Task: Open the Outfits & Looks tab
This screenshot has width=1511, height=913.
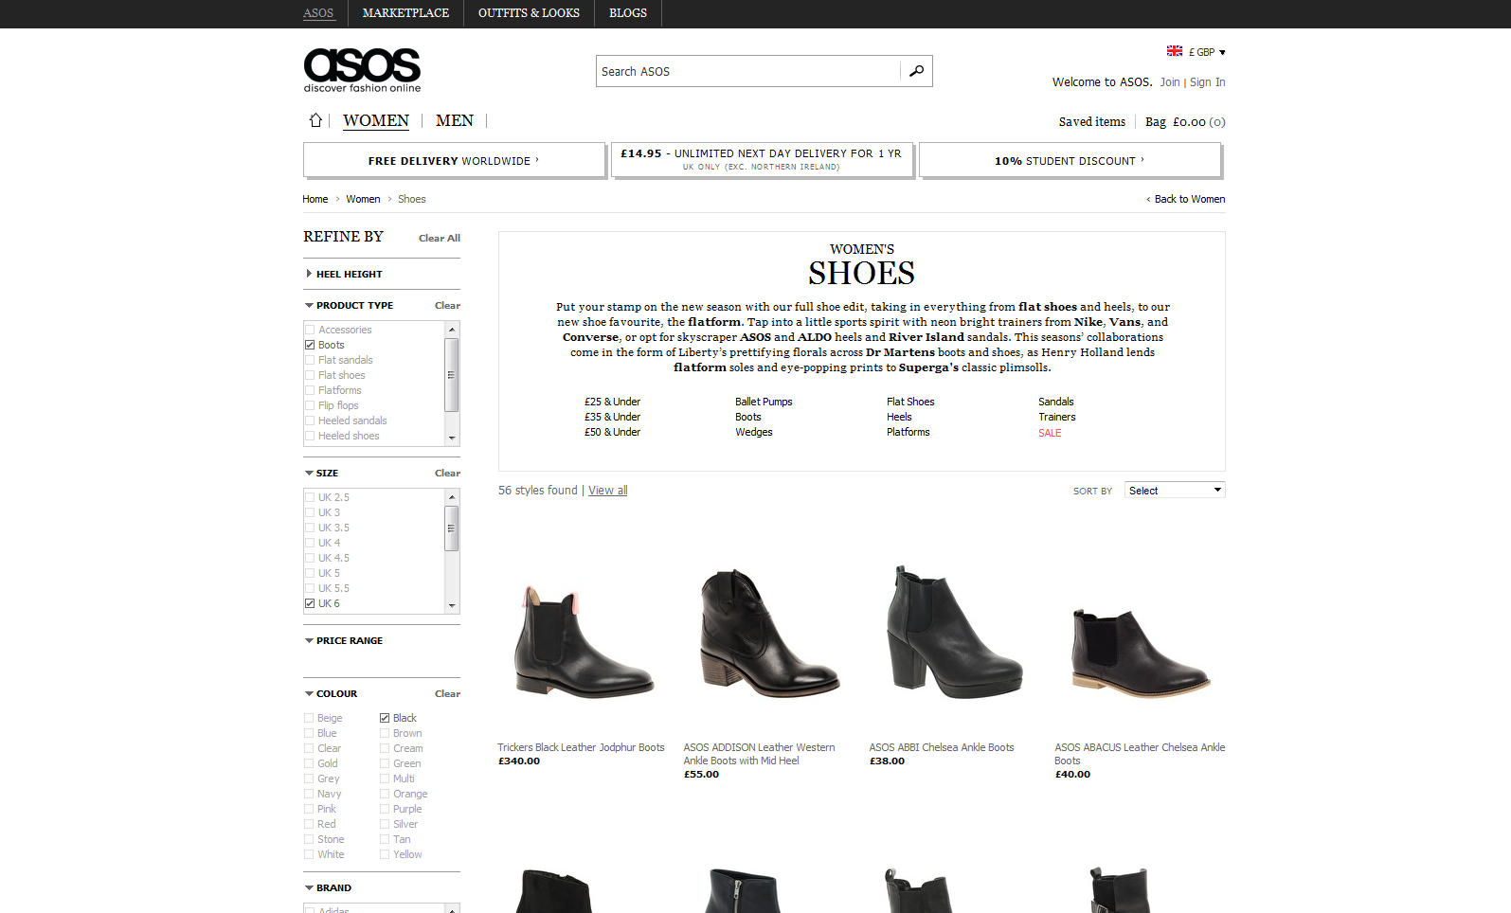Action: point(529,13)
